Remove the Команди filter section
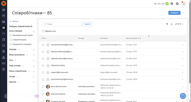 click(34, 50)
